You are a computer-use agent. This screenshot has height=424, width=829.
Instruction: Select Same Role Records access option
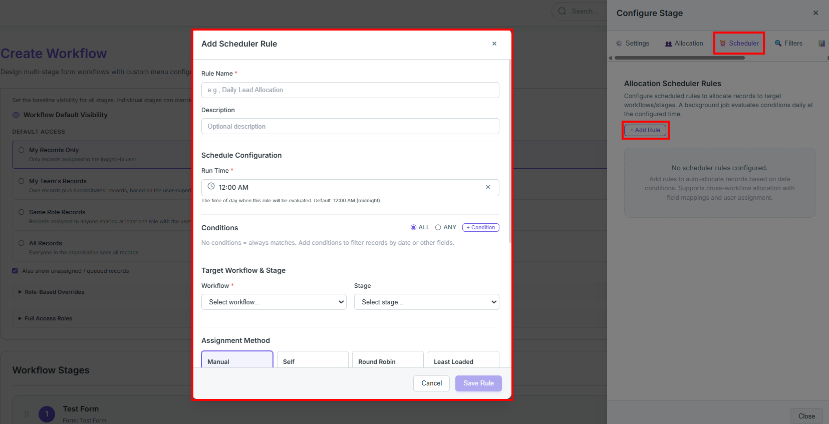(x=22, y=212)
